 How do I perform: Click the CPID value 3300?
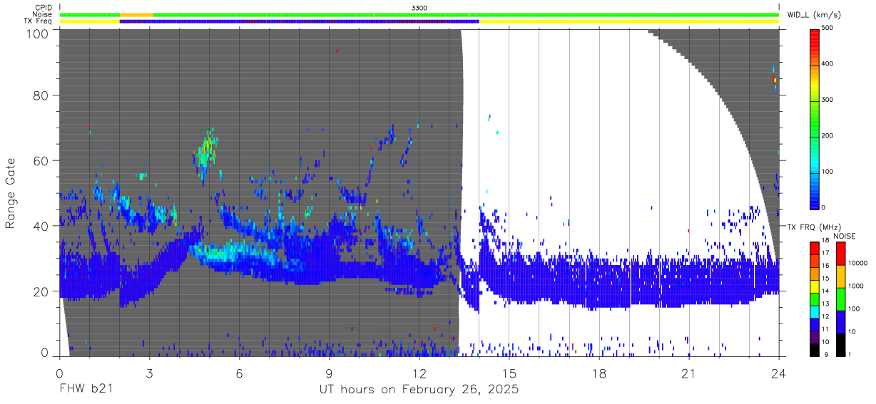(x=419, y=8)
